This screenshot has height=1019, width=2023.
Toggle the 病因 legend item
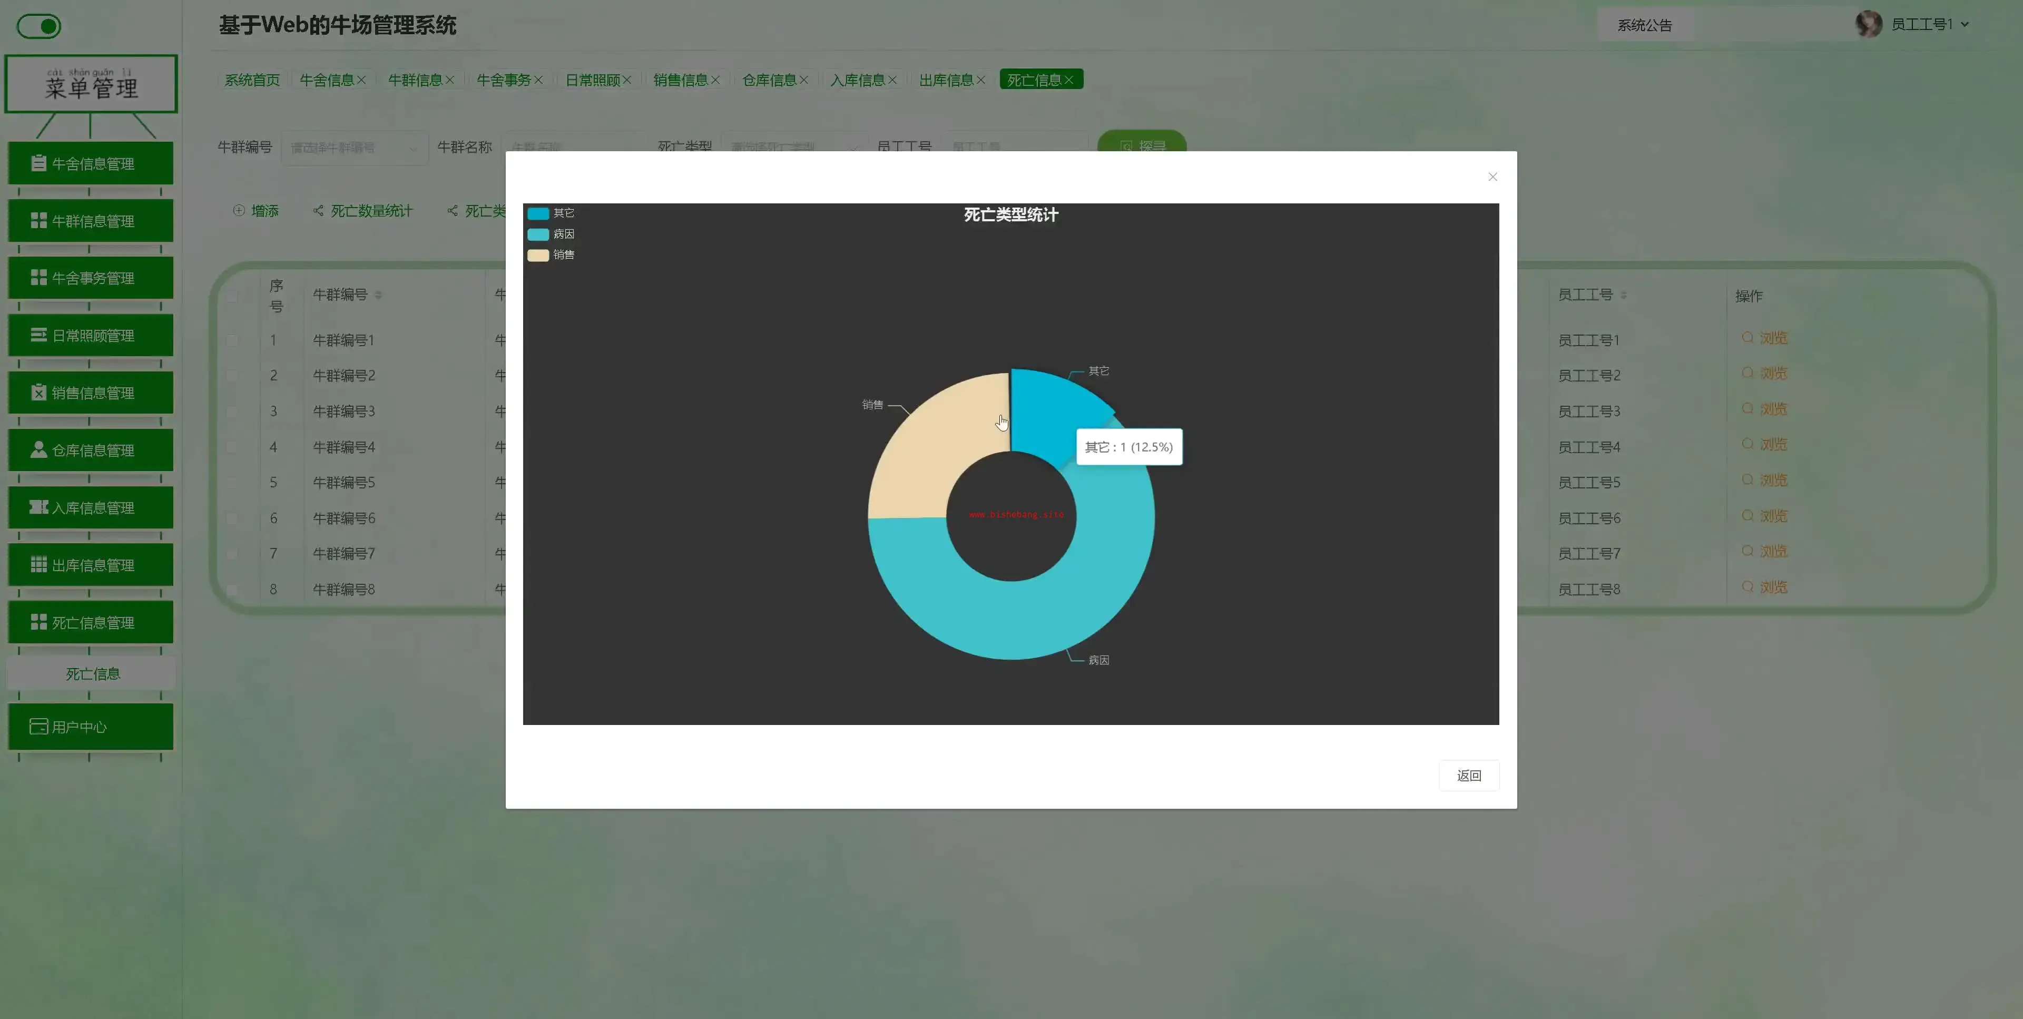click(551, 234)
